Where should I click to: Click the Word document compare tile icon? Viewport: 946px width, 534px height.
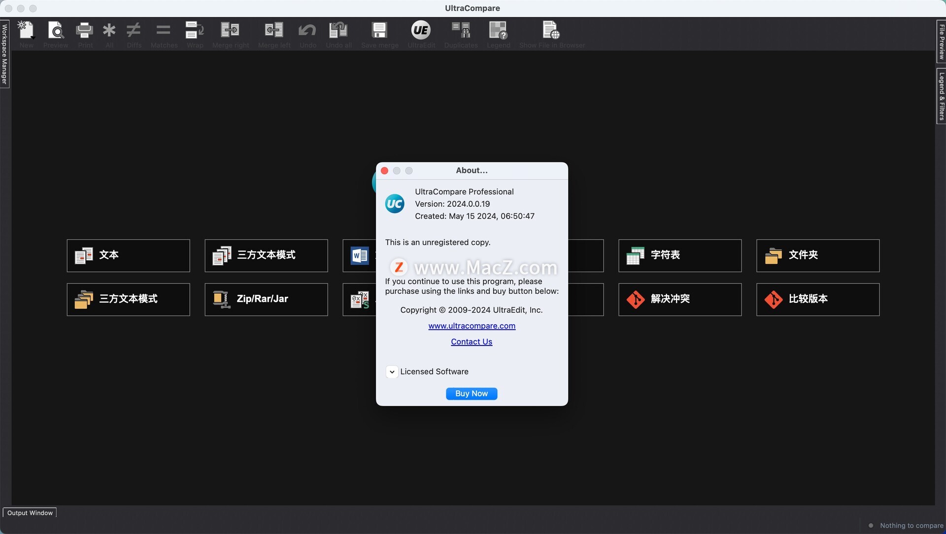point(360,255)
